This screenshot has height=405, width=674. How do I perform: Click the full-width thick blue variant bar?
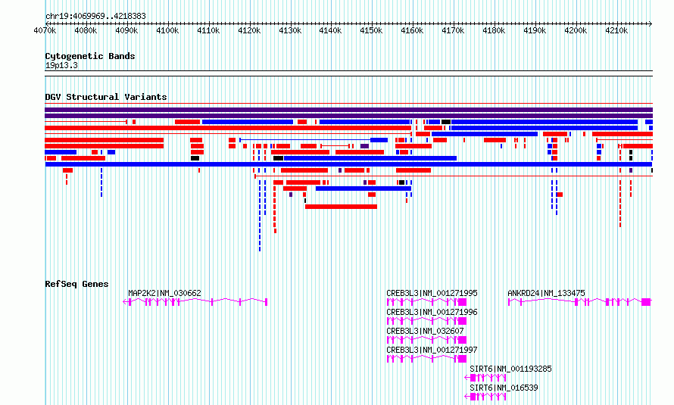348,164
